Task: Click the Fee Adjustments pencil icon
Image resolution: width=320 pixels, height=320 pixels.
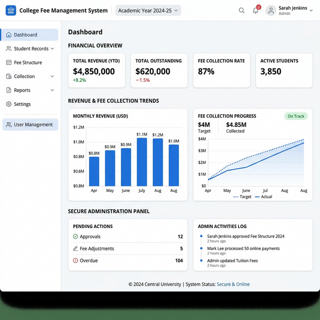Action: pos(75,248)
